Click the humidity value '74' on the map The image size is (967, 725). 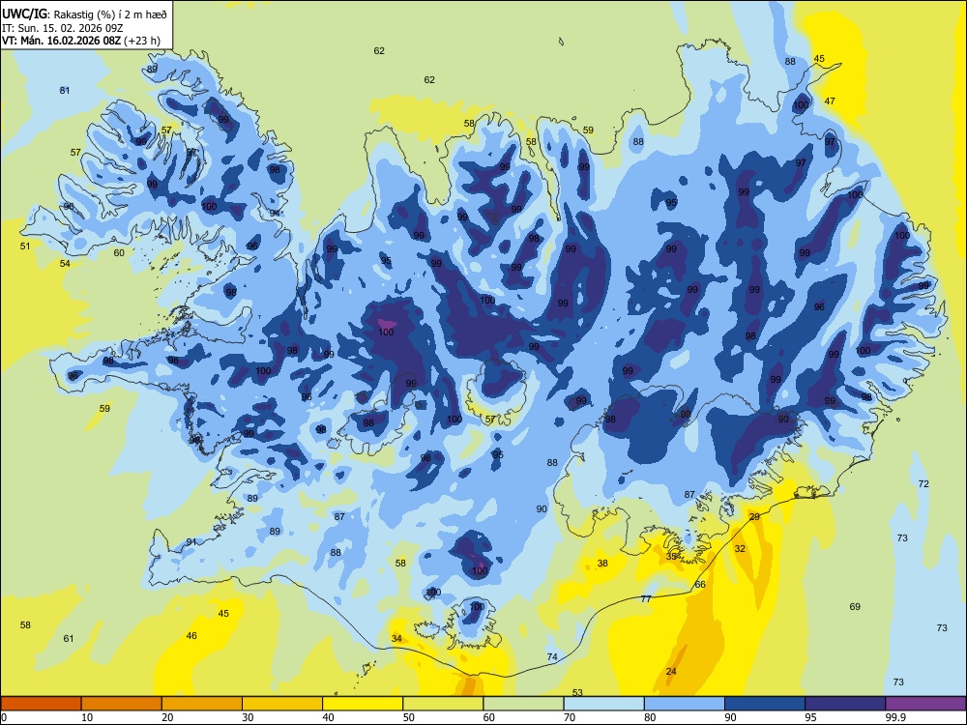pos(552,657)
